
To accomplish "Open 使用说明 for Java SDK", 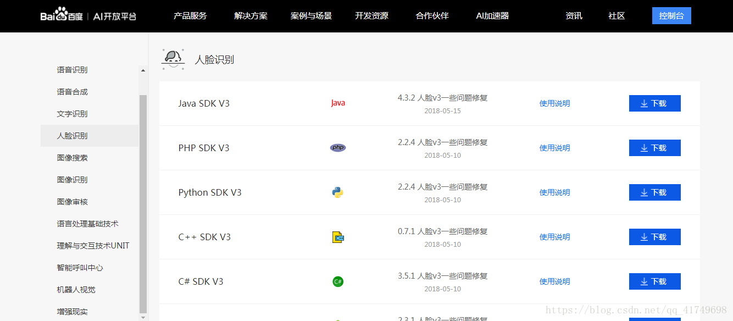I will [x=554, y=103].
